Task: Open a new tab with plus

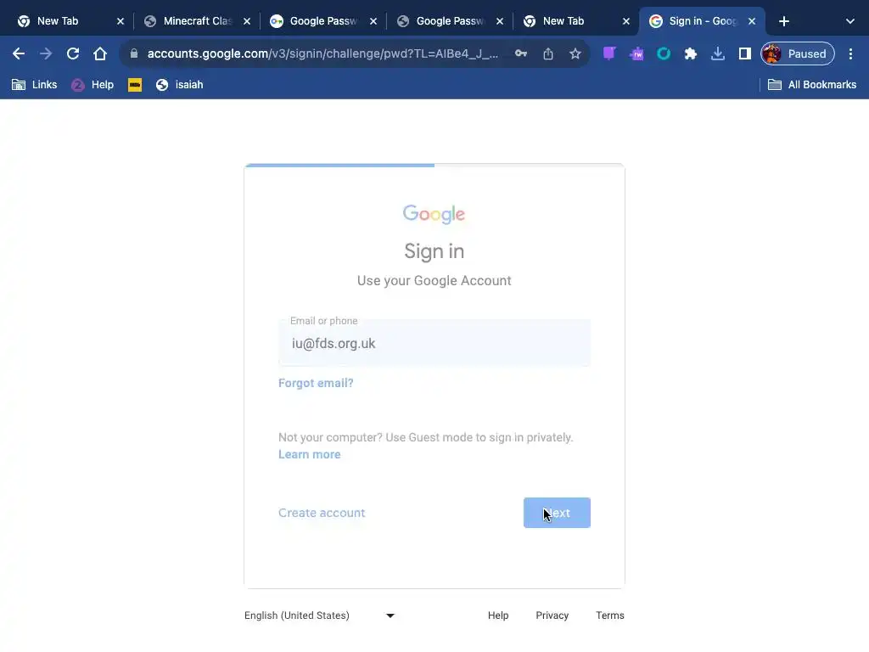Action: (x=783, y=21)
